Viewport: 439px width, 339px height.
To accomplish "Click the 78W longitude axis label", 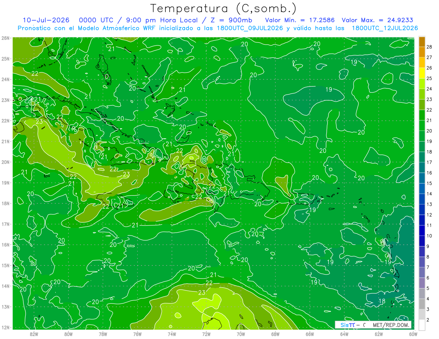I will coord(103,334).
